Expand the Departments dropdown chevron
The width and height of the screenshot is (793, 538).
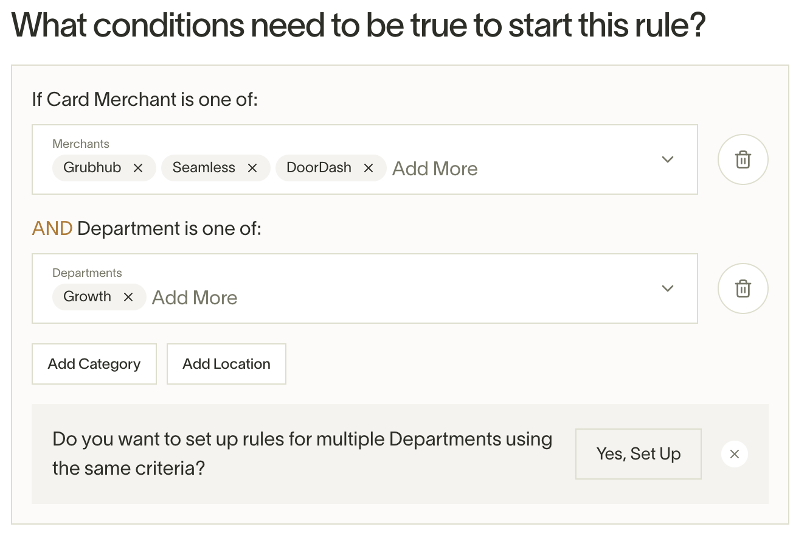click(x=668, y=288)
